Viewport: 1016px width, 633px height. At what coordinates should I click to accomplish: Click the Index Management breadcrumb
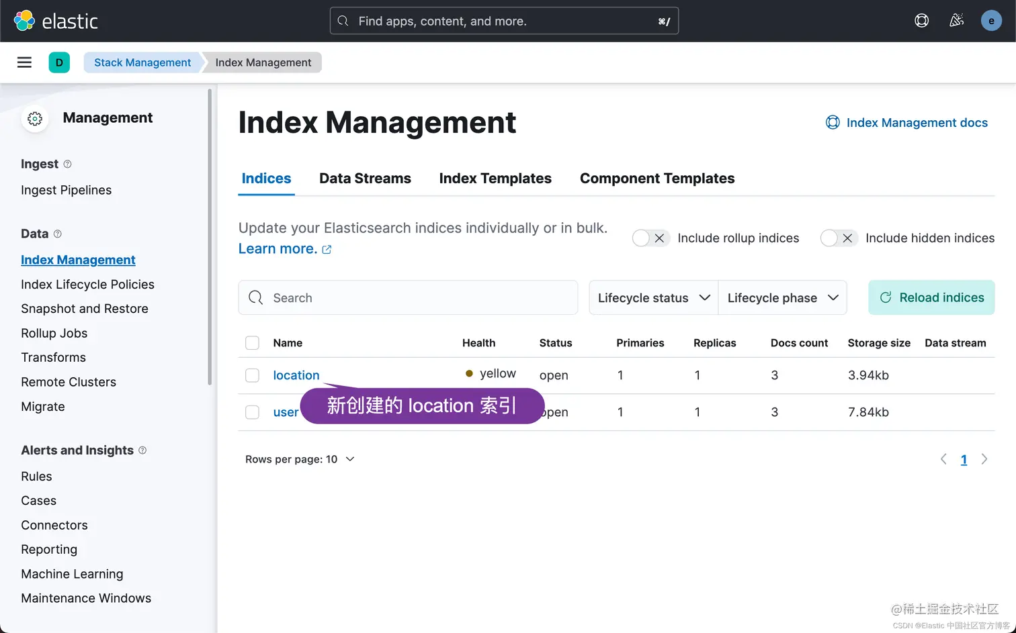[x=263, y=62]
